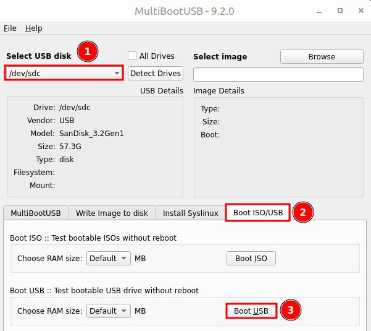
Task: Expand Boot USB RAM size dropdown
Action: [x=109, y=311]
